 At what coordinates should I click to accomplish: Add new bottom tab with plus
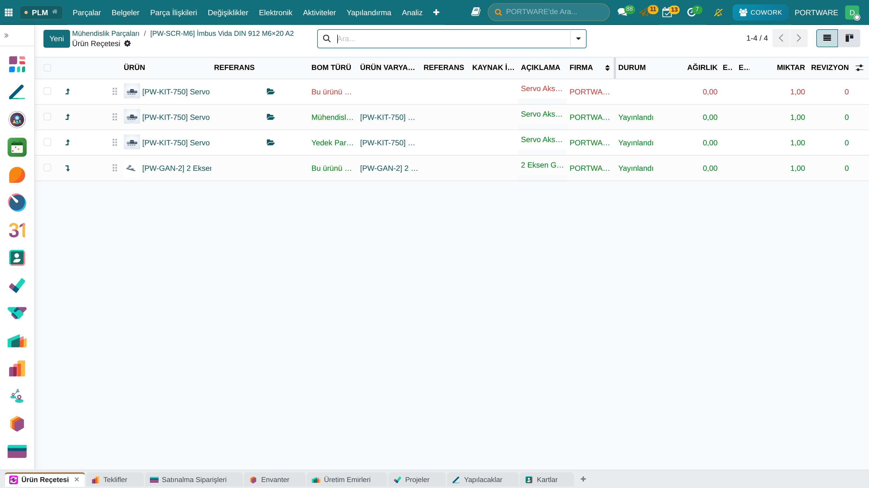click(583, 479)
